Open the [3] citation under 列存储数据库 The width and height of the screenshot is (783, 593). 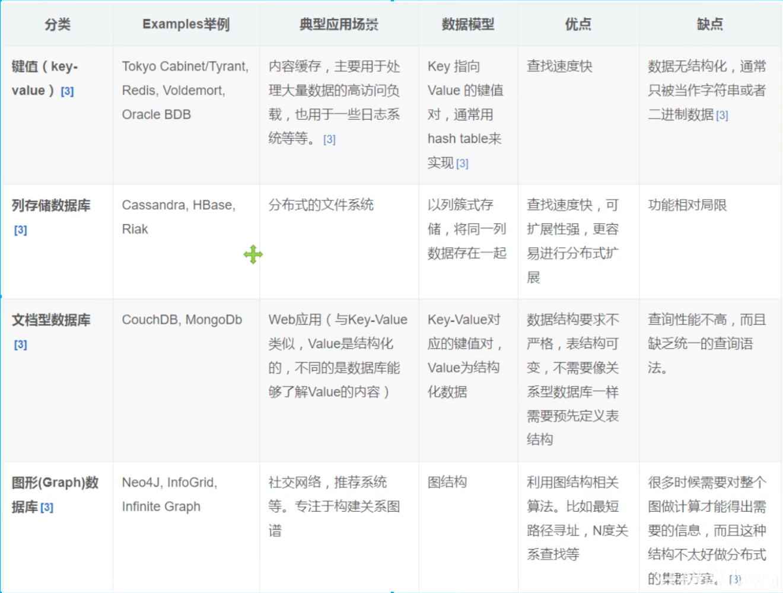pyautogui.click(x=21, y=230)
